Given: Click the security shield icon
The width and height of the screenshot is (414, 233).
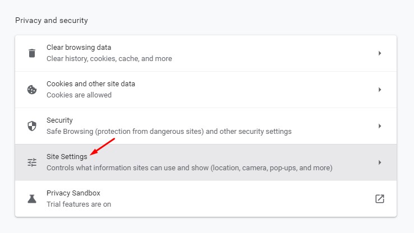Looking at the screenshot, I should point(32,126).
